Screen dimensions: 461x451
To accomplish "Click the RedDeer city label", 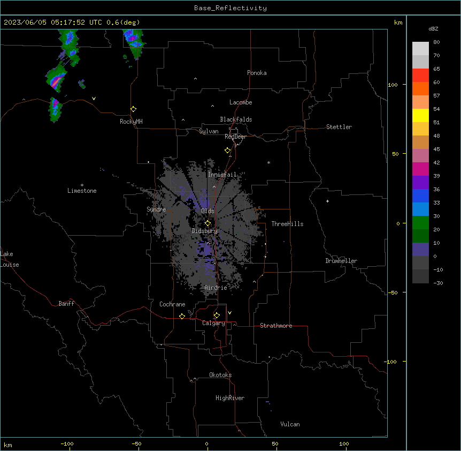I will pyautogui.click(x=235, y=137).
